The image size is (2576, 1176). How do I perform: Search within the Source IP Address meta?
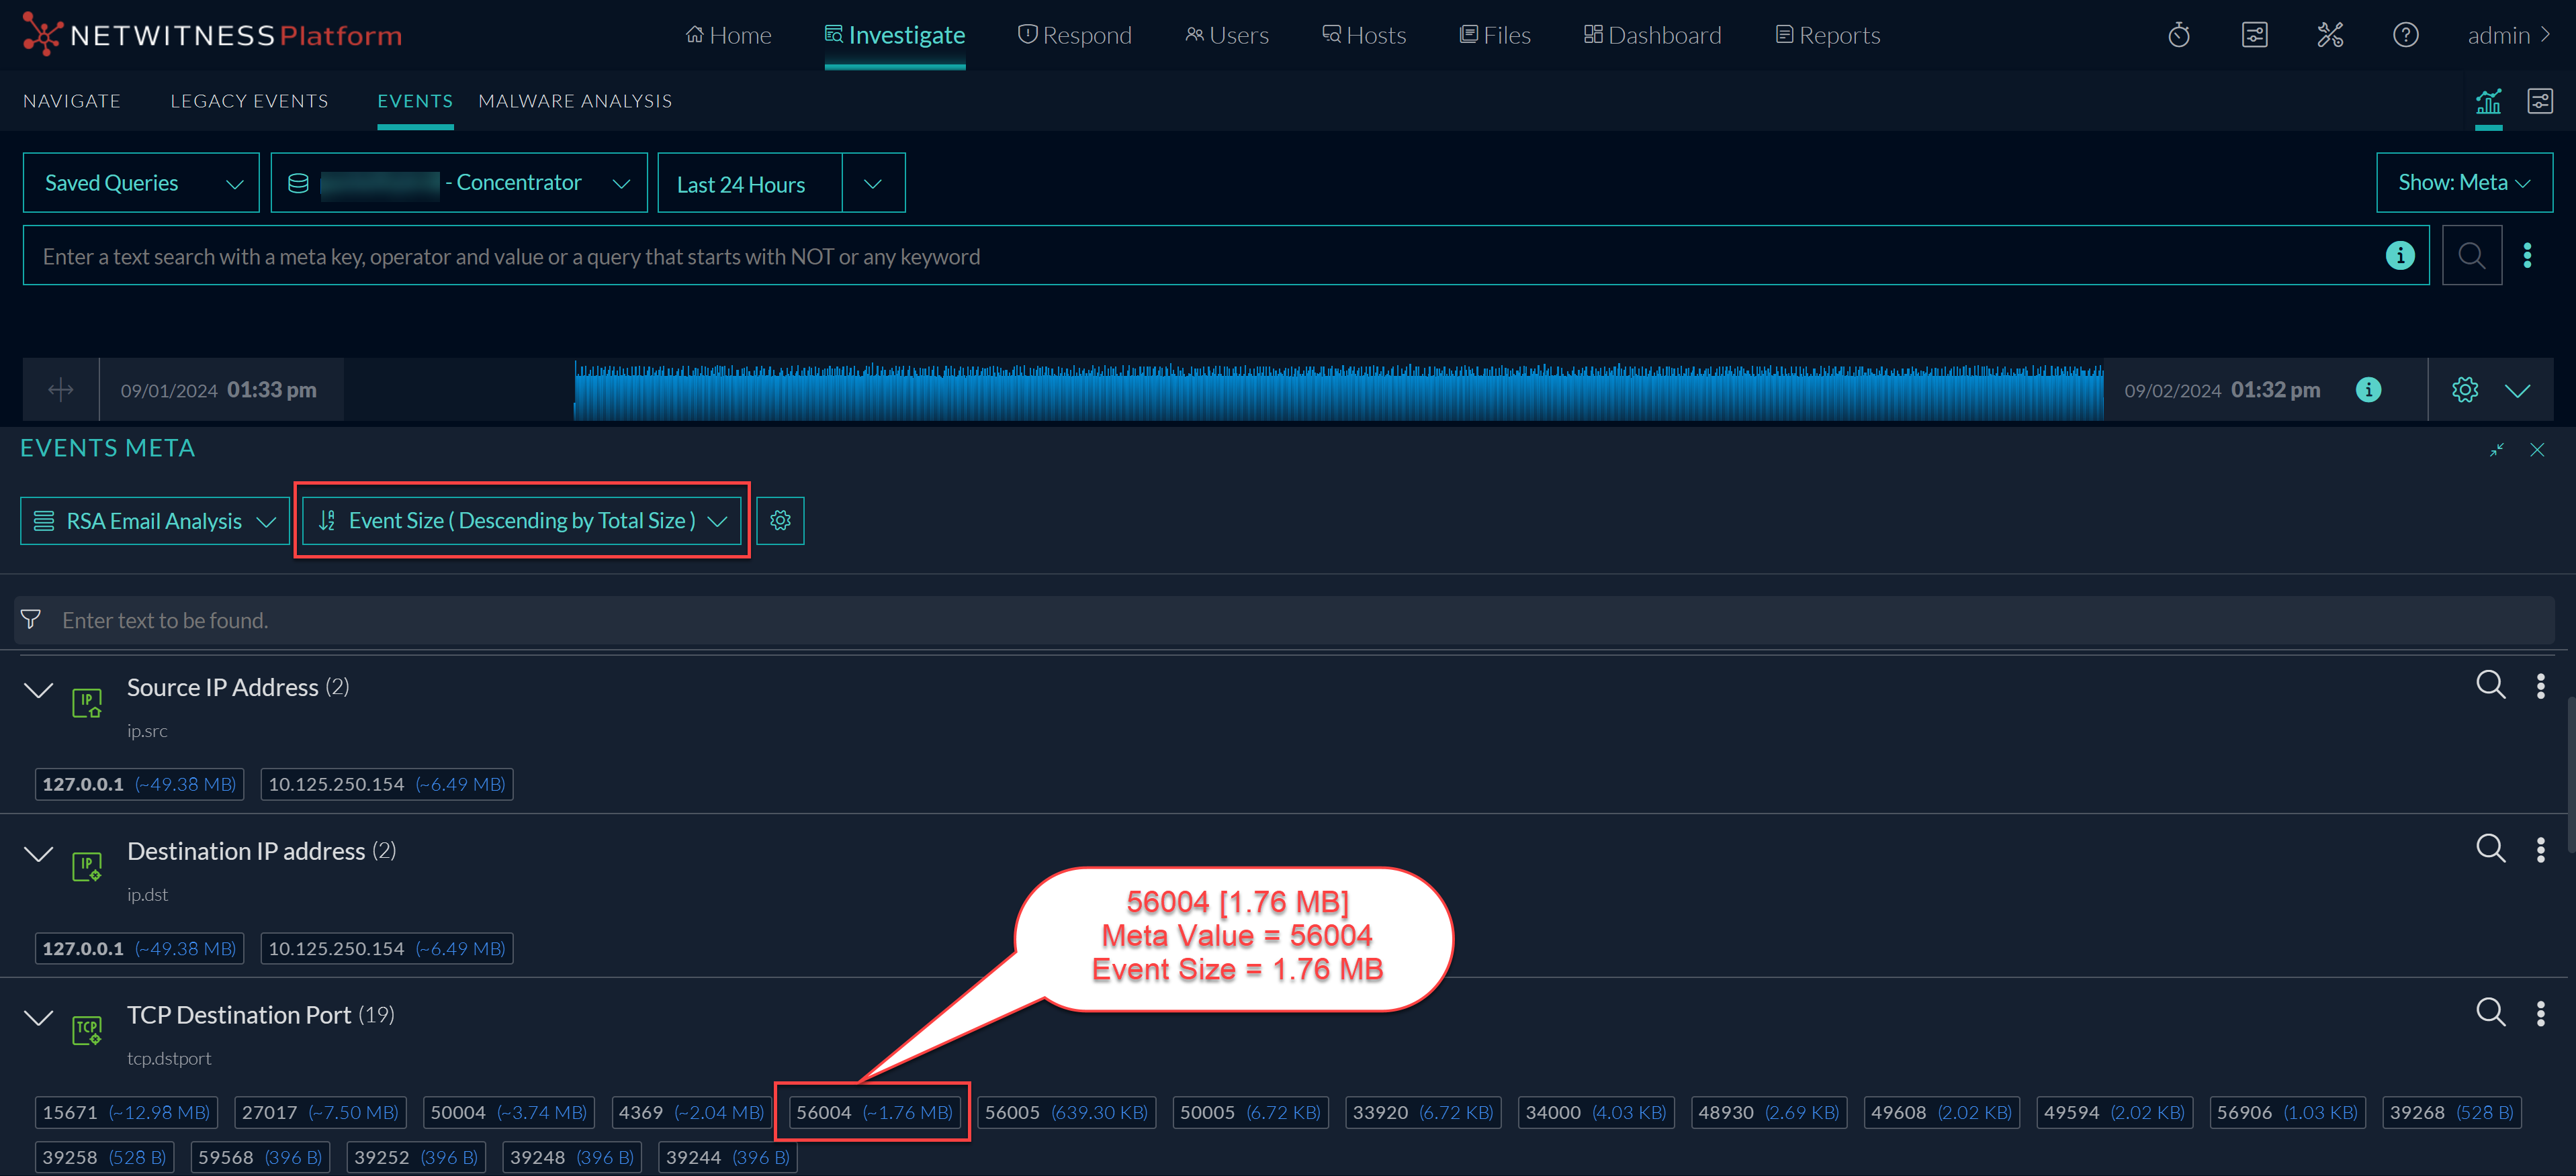click(x=2489, y=685)
